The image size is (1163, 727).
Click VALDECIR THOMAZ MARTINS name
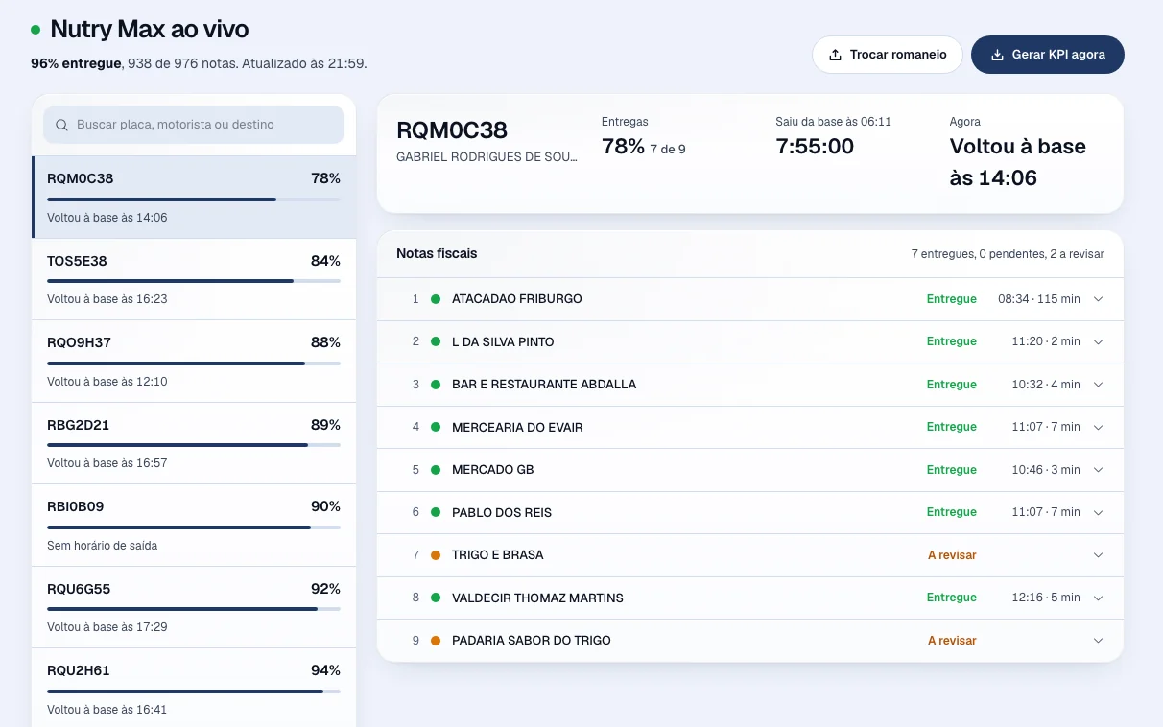(537, 598)
